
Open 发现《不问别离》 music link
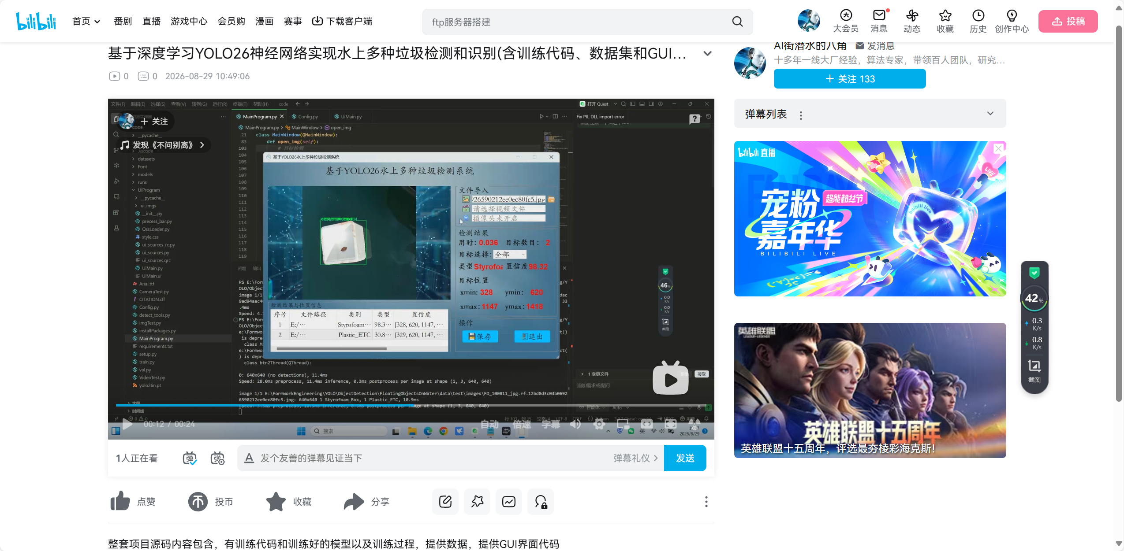click(x=163, y=145)
